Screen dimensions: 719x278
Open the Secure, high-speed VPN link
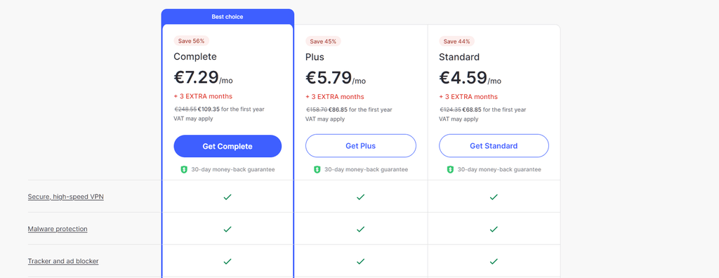point(65,197)
